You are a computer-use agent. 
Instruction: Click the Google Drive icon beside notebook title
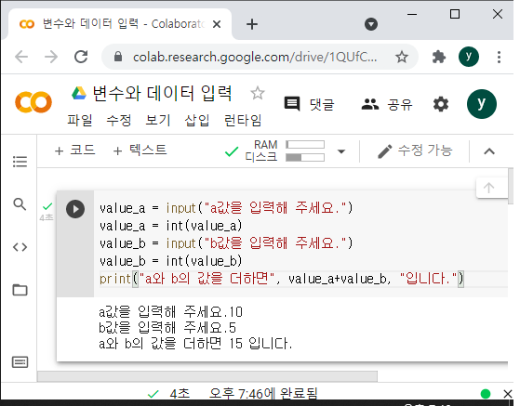79,93
